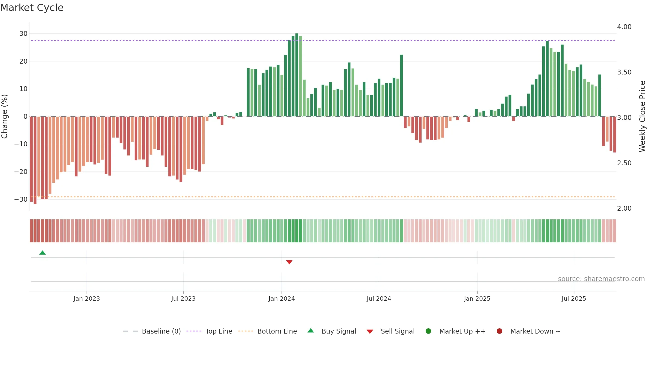Toggle the Top Line legend entry

coord(209,331)
